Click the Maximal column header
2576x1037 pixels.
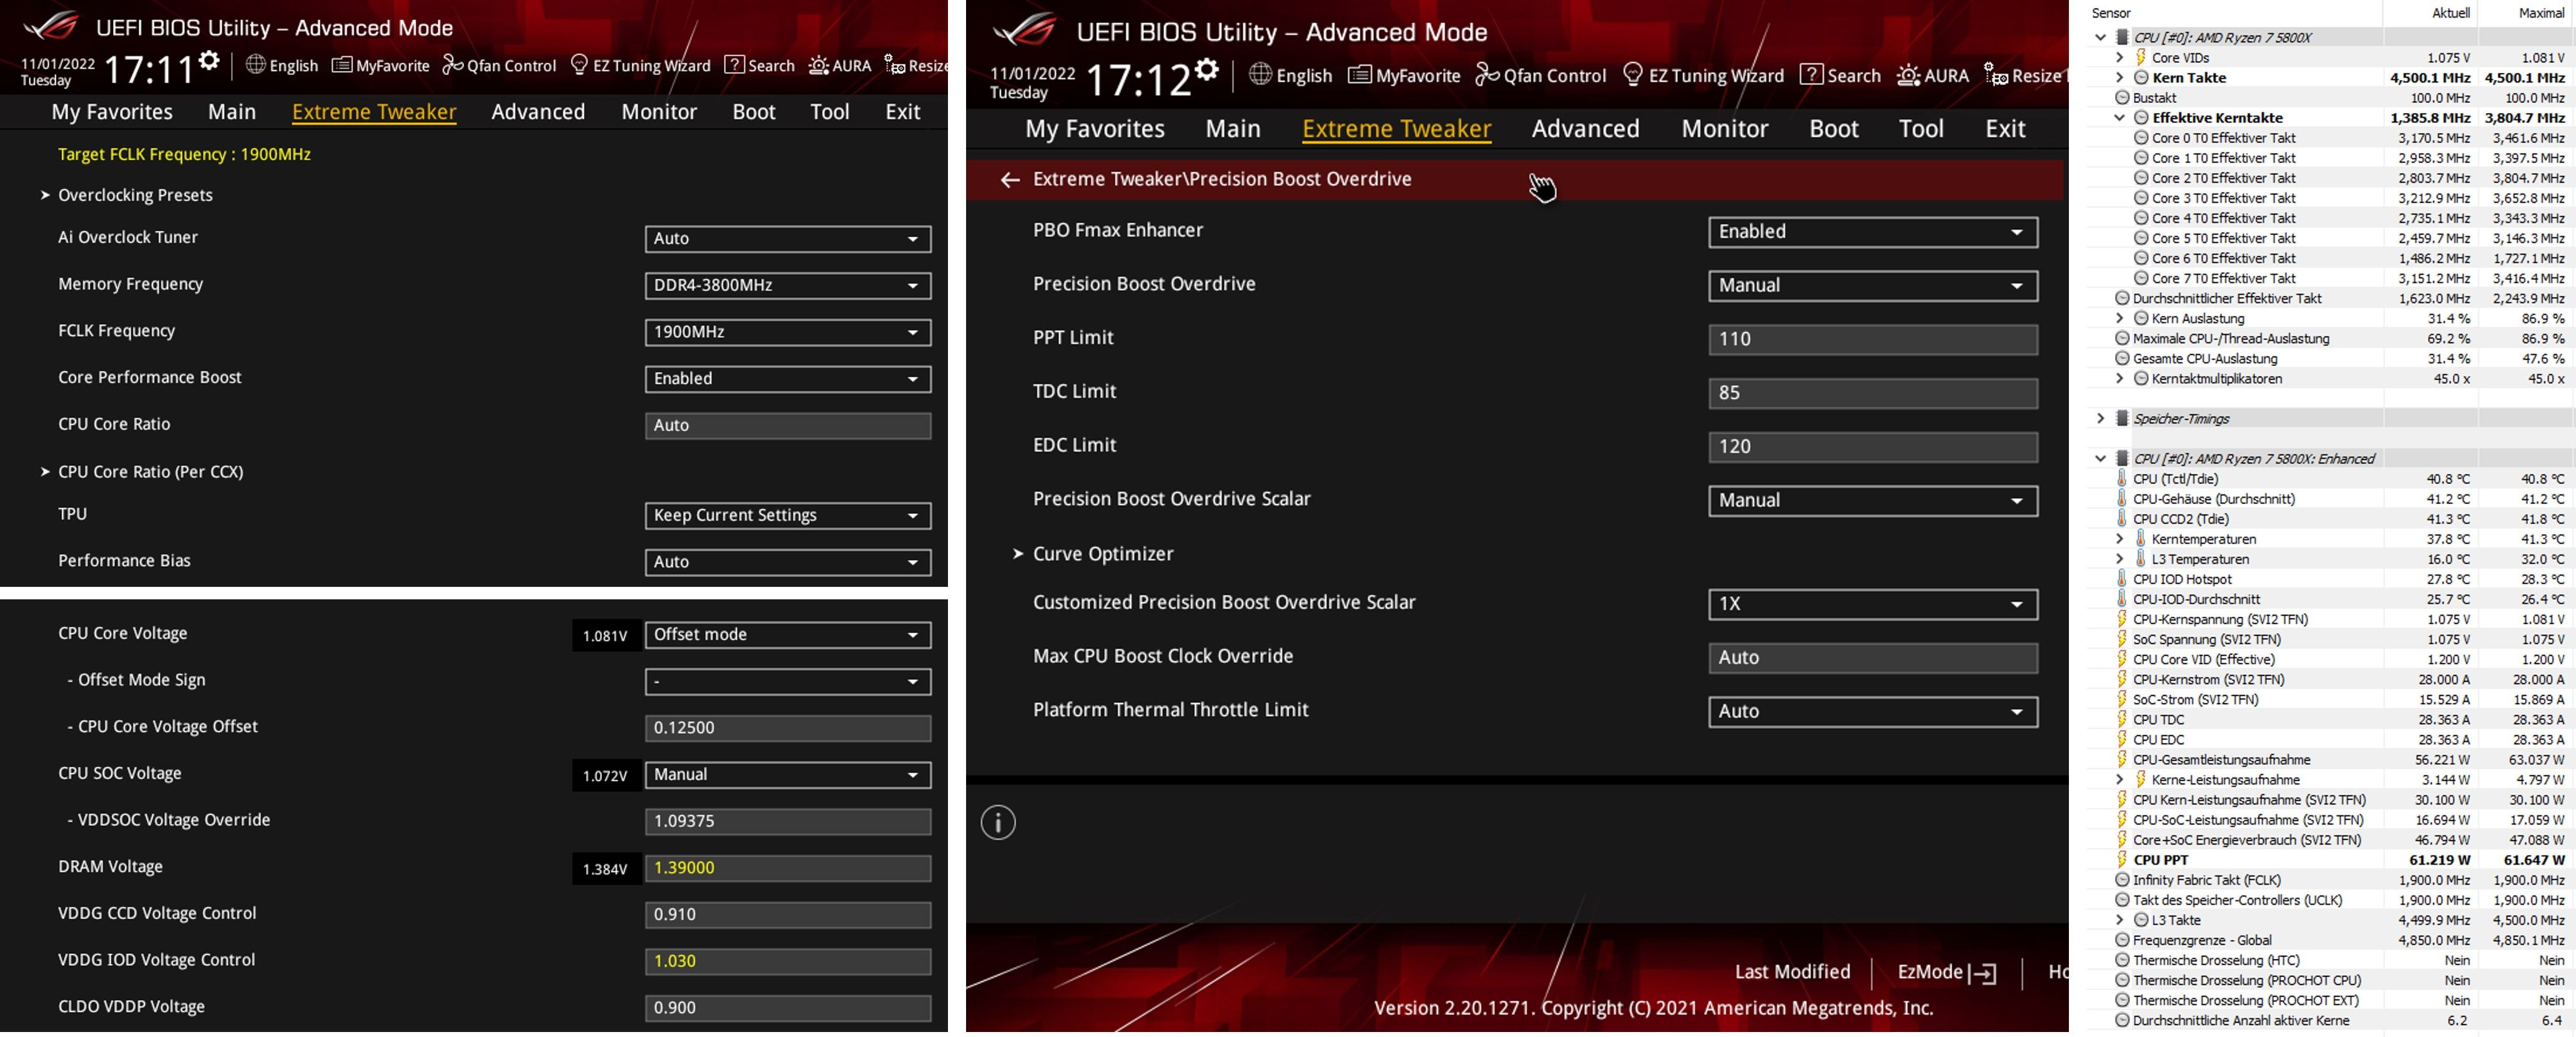pyautogui.click(x=2540, y=13)
